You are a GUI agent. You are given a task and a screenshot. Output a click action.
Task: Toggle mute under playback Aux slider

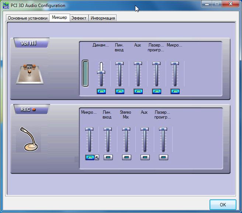tap(138, 92)
